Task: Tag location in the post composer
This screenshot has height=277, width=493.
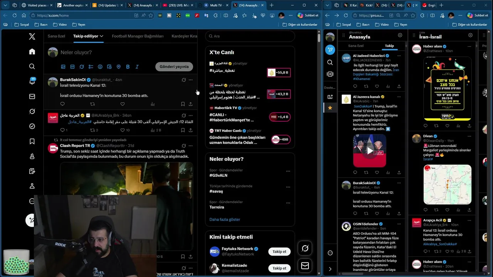Action: [x=119, y=67]
